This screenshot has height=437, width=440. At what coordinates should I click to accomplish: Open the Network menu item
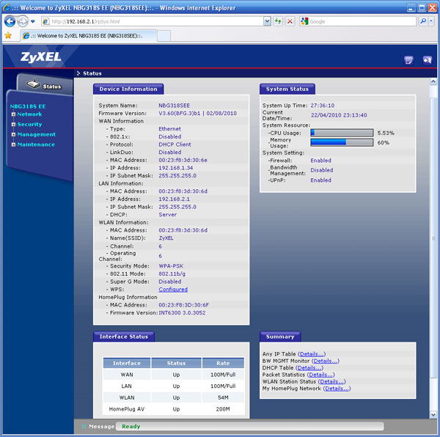point(30,114)
